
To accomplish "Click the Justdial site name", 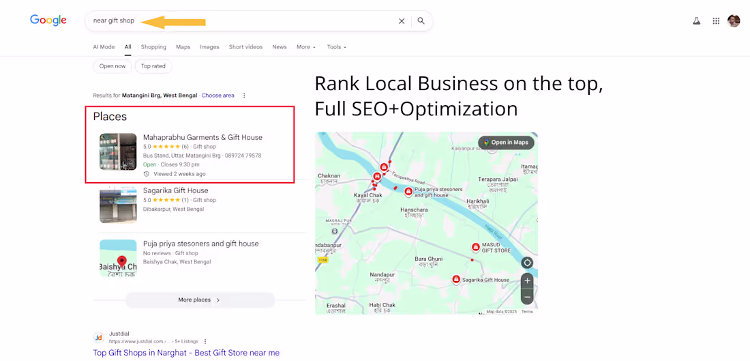I will pos(119,333).
